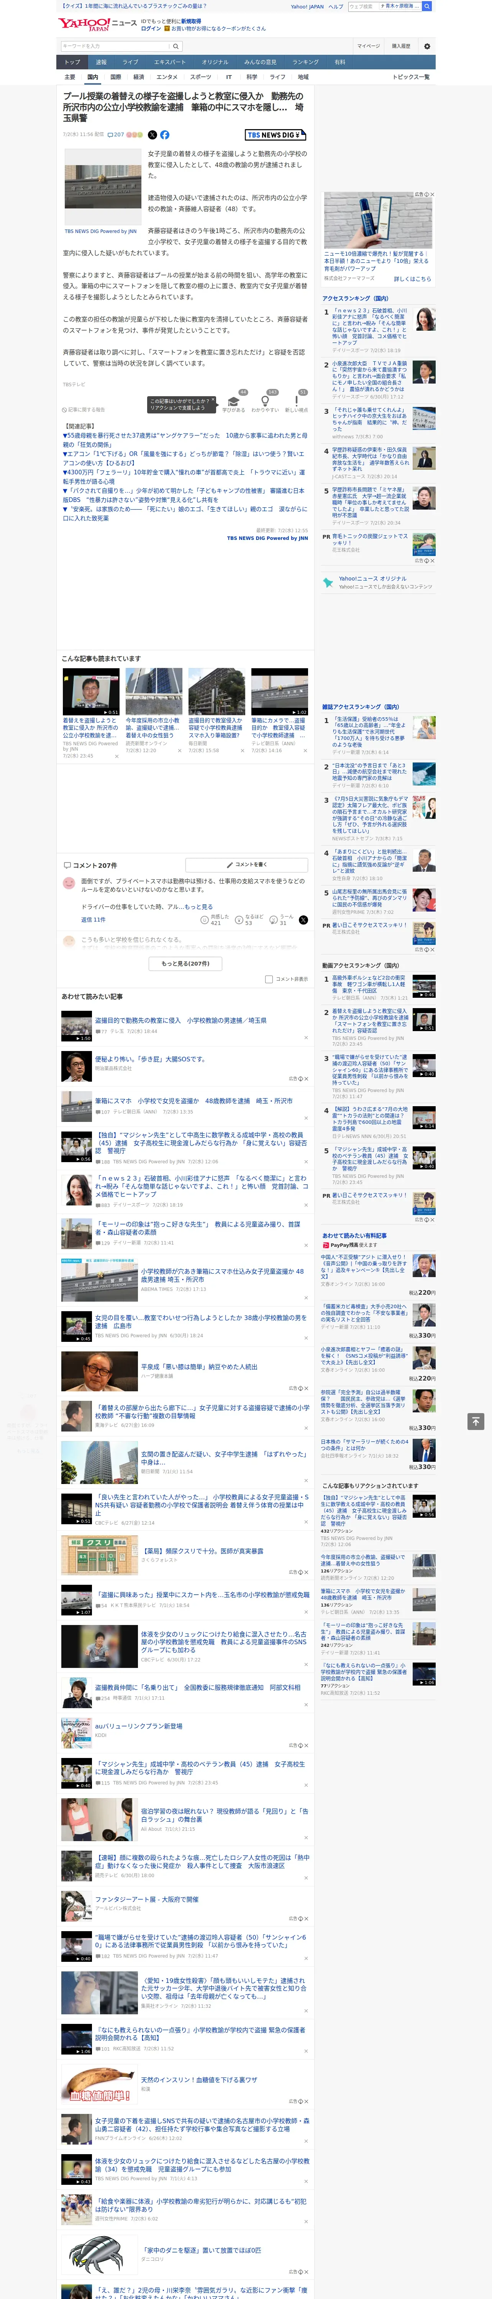Open 盗撮目的で勤務先の教室に侵入 recommended article

[181, 1020]
